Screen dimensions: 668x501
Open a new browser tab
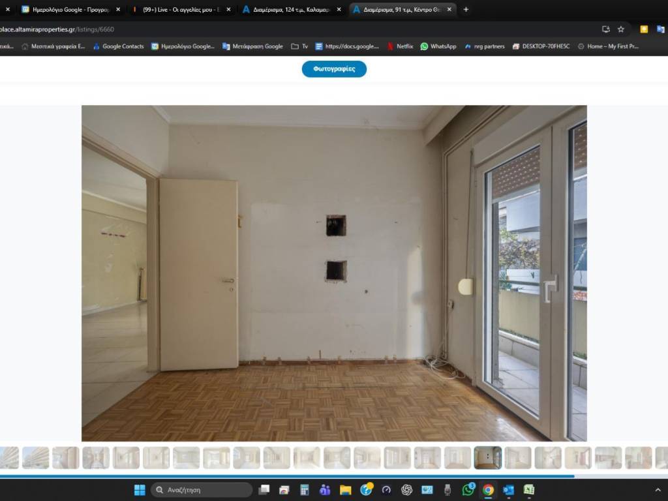(x=466, y=10)
